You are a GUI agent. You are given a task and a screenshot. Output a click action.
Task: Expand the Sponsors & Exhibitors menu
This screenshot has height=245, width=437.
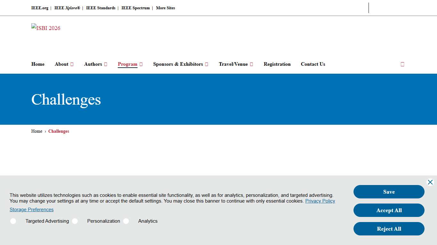coord(180,64)
